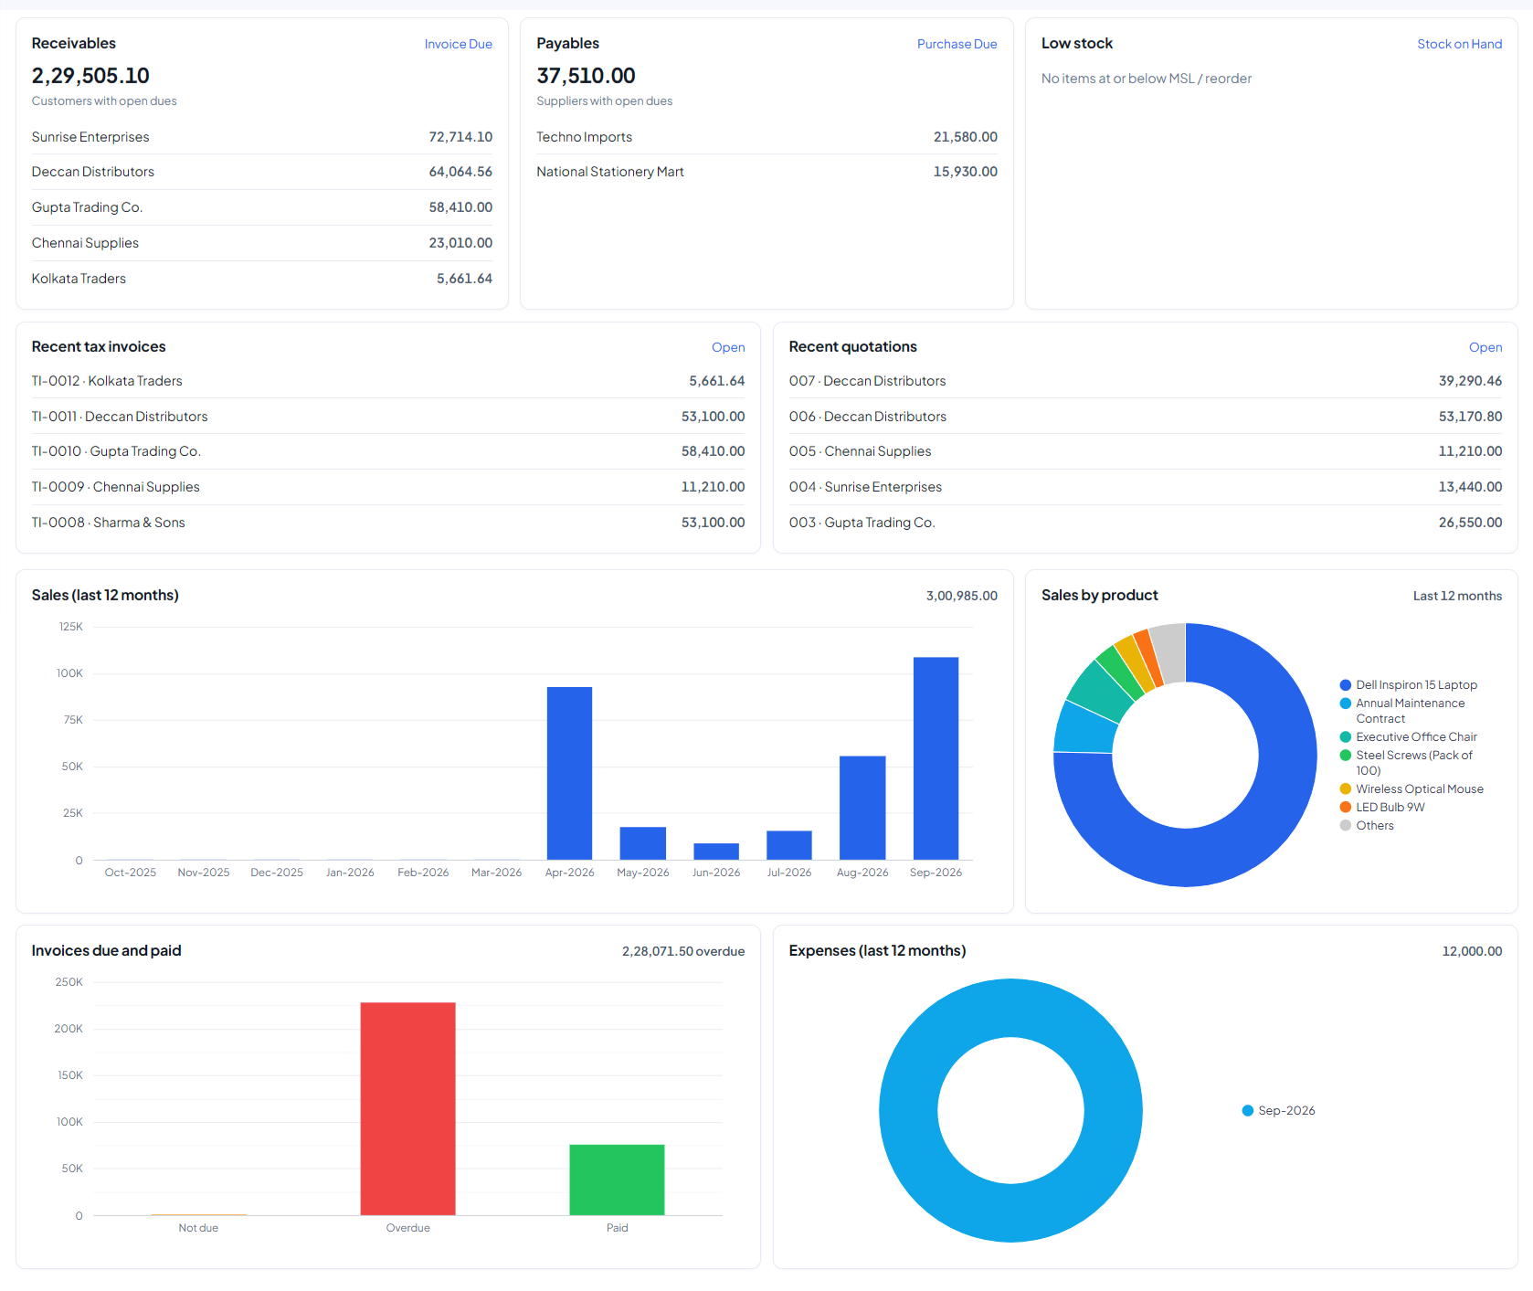Screen dimensions: 1533x1291
Task: Open quotation 005 Chennai Supplies
Action: coord(1146,451)
